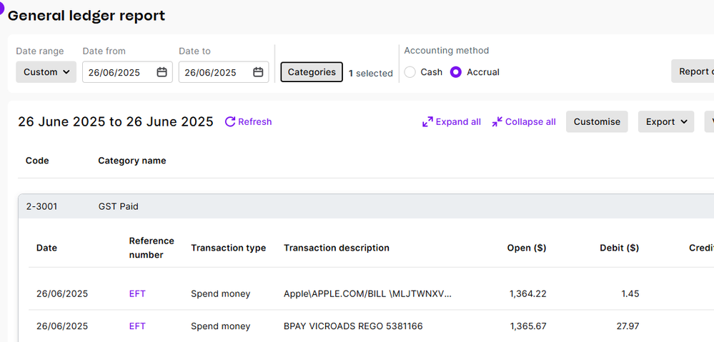Open the Date to calendar picker icon

coord(258,72)
